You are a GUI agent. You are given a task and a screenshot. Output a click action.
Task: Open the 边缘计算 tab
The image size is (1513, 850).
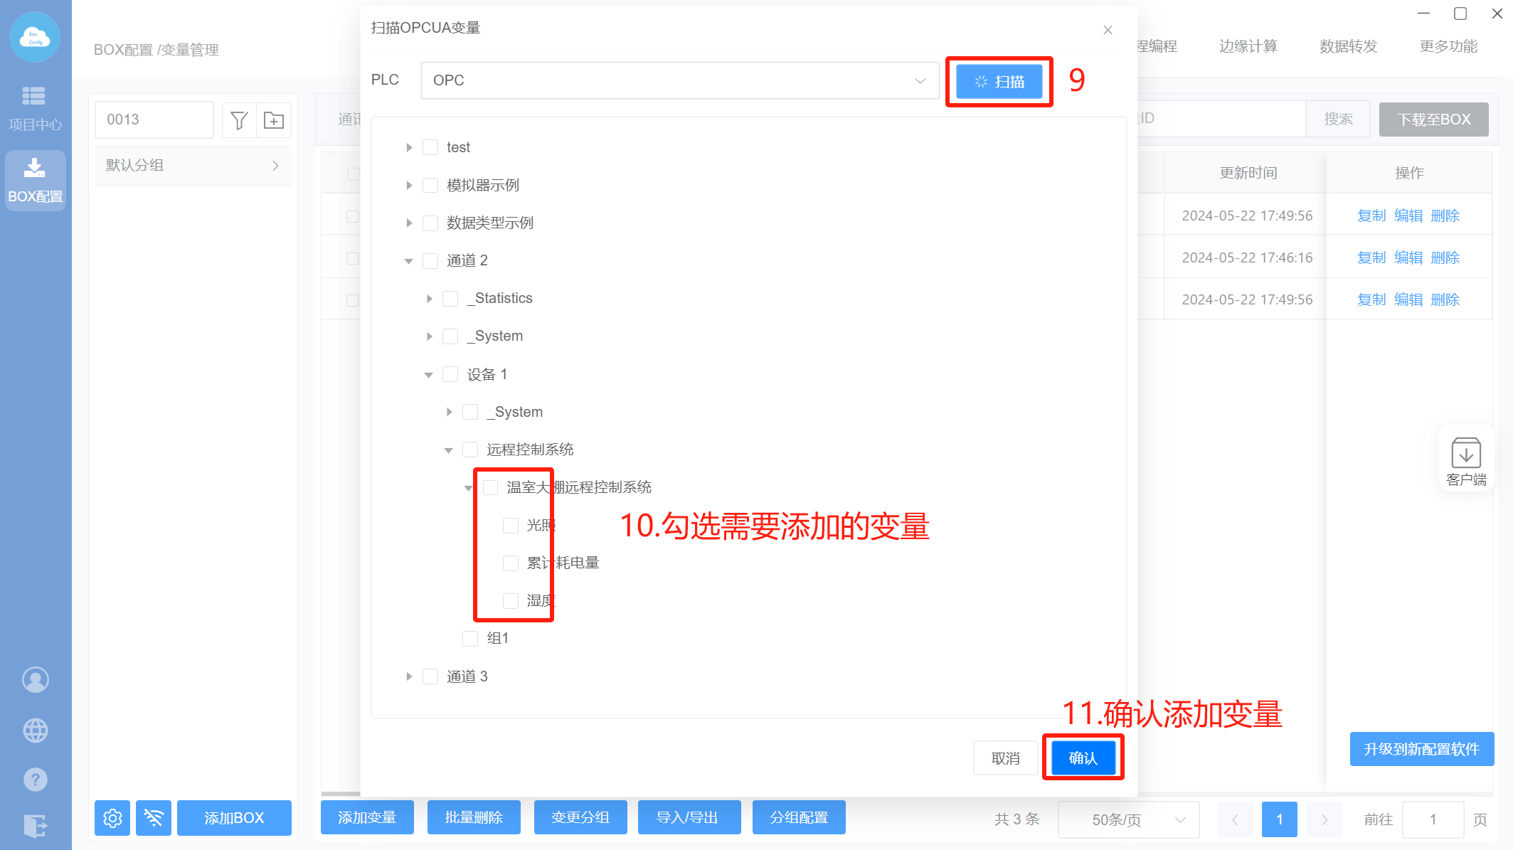(1248, 46)
